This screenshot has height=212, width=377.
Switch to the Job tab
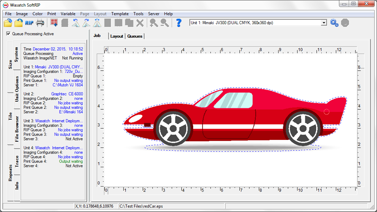[97, 36]
